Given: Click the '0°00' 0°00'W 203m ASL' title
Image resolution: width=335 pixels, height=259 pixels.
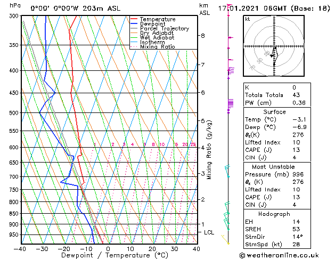Looking at the screenshot, I should [x=76, y=9].
